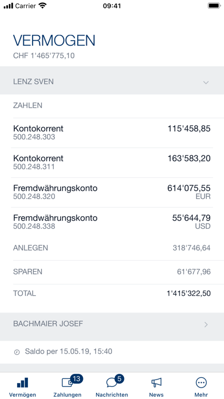Screen dimensions: 224x399
Task: Tap the 5 badge on Nachrichten
Action: tap(119, 379)
